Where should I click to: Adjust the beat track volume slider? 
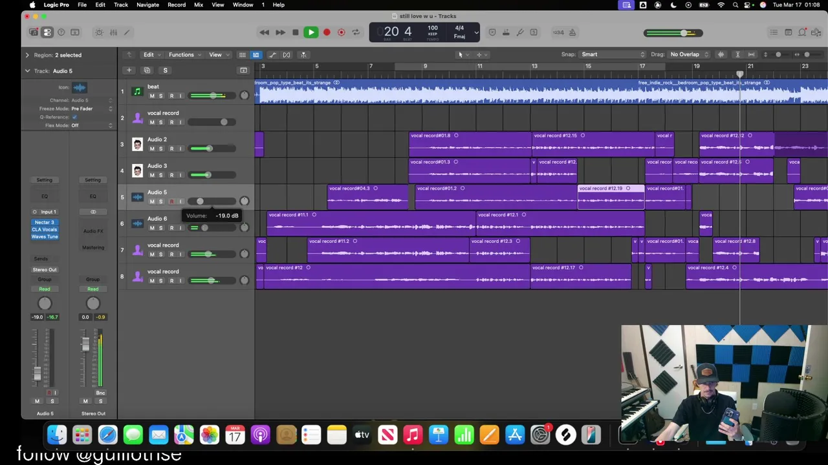pyautogui.click(x=213, y=96)
